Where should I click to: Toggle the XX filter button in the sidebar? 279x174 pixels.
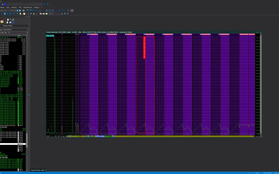point(3,33)
